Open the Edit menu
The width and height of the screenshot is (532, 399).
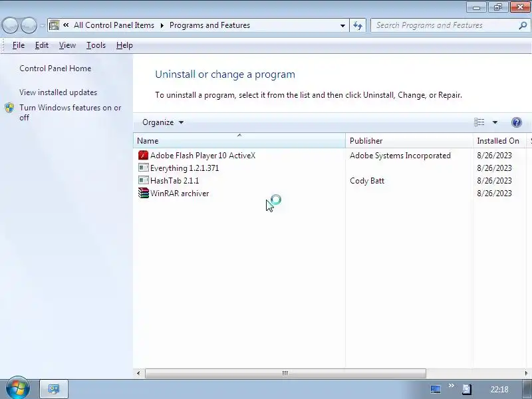(x=42, y=45)
